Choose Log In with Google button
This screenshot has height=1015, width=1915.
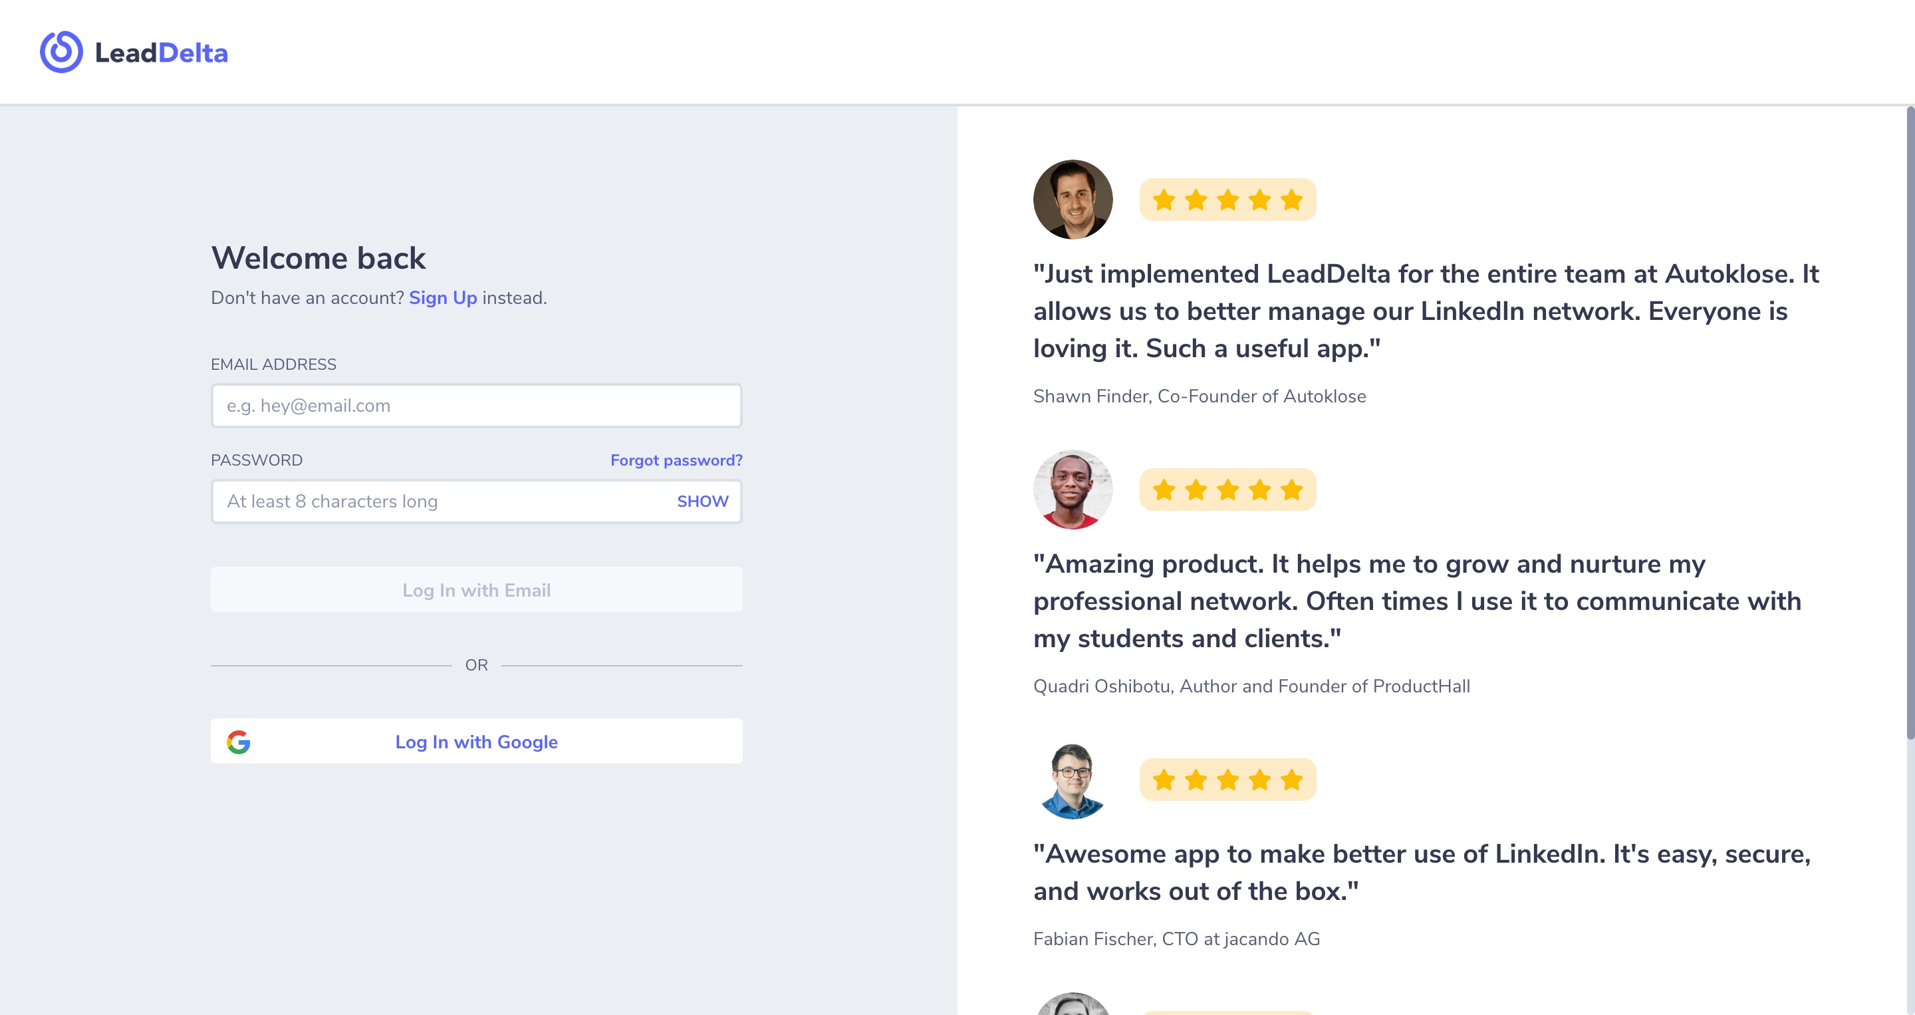(x=477, y=742)
